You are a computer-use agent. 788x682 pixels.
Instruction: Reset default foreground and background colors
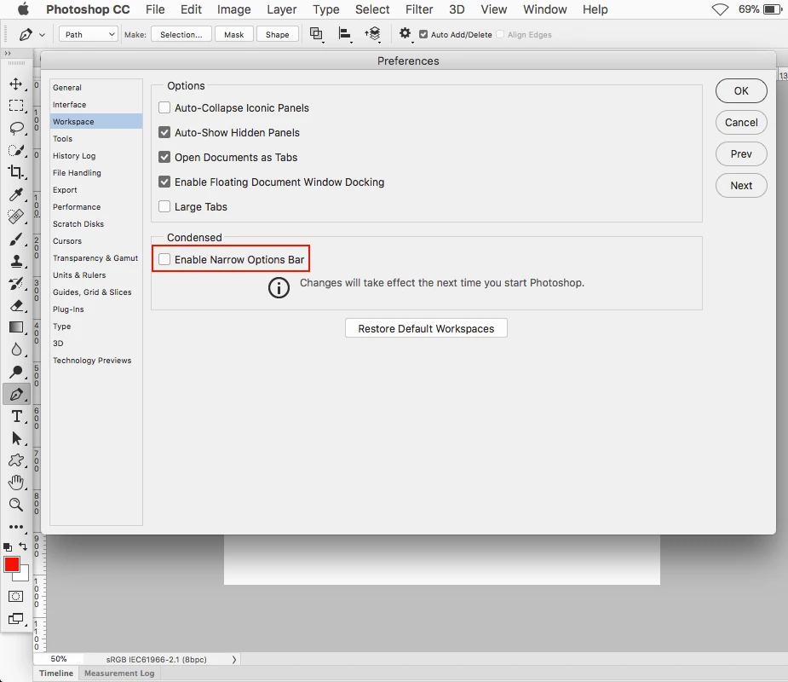click(8, 547)
